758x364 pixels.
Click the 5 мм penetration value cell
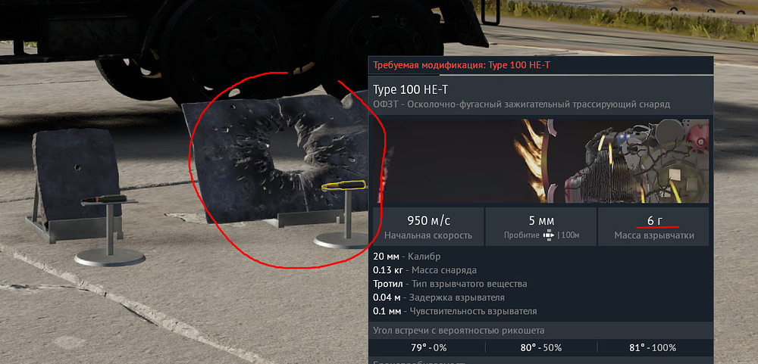click(541, 226)
